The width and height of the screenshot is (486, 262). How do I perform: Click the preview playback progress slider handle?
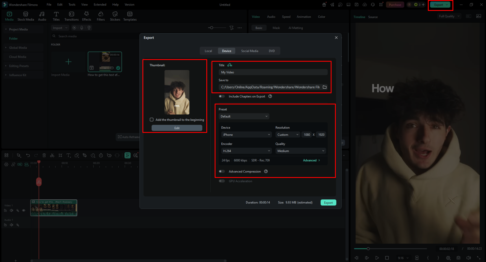coord(368,249)
